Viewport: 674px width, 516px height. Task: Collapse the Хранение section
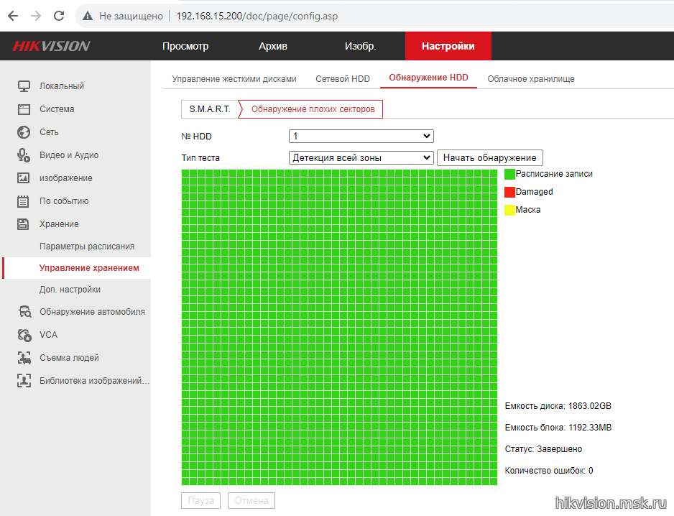click(59, 224)
